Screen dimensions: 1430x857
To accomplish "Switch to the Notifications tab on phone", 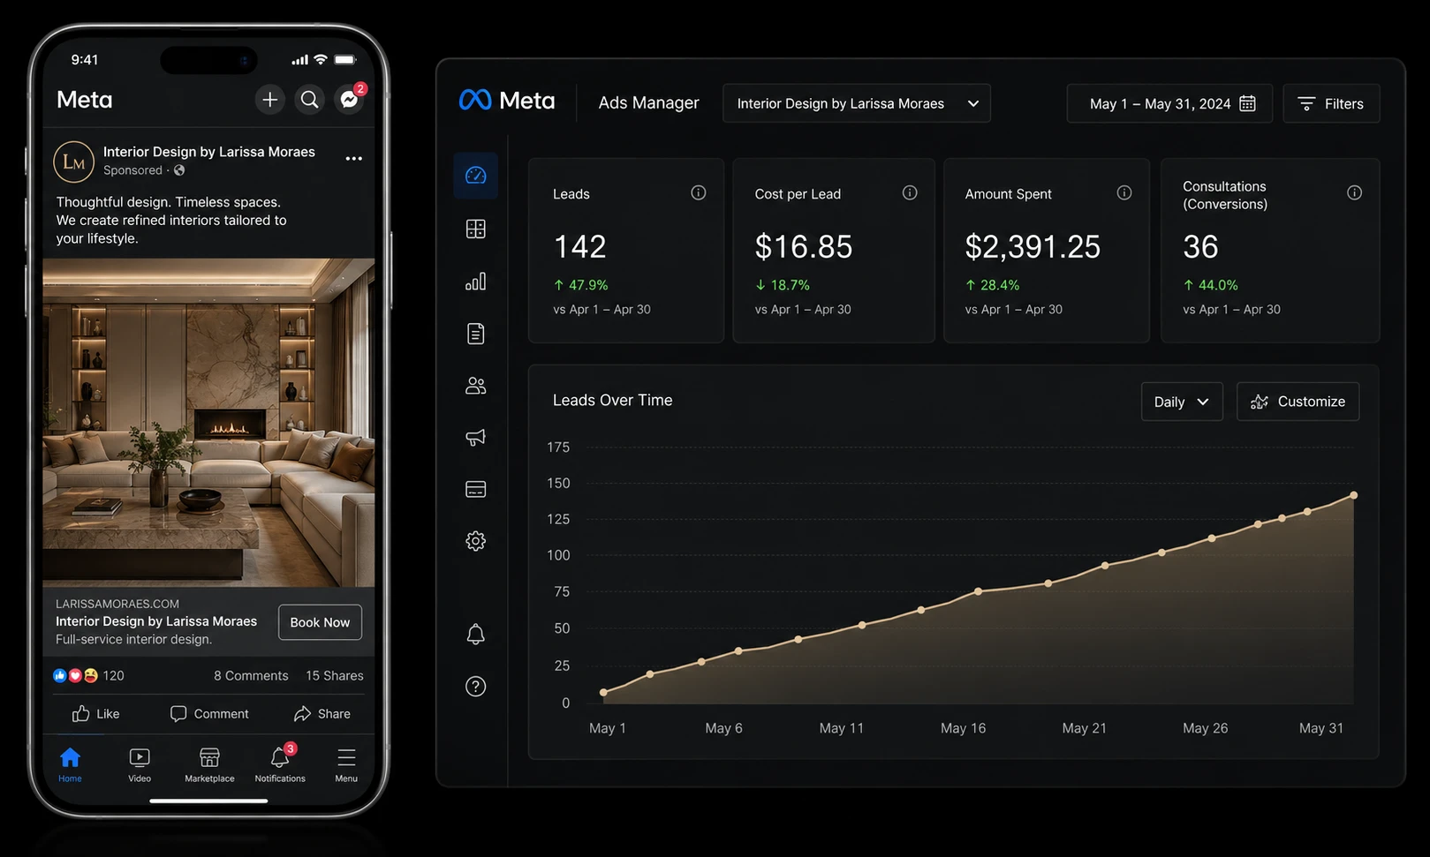I will click(280, 764).
